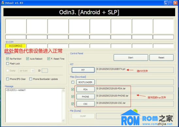Screen dimensions: 179x127
Task: Click the PDA browse button
Action: click(x=86, y=89)
